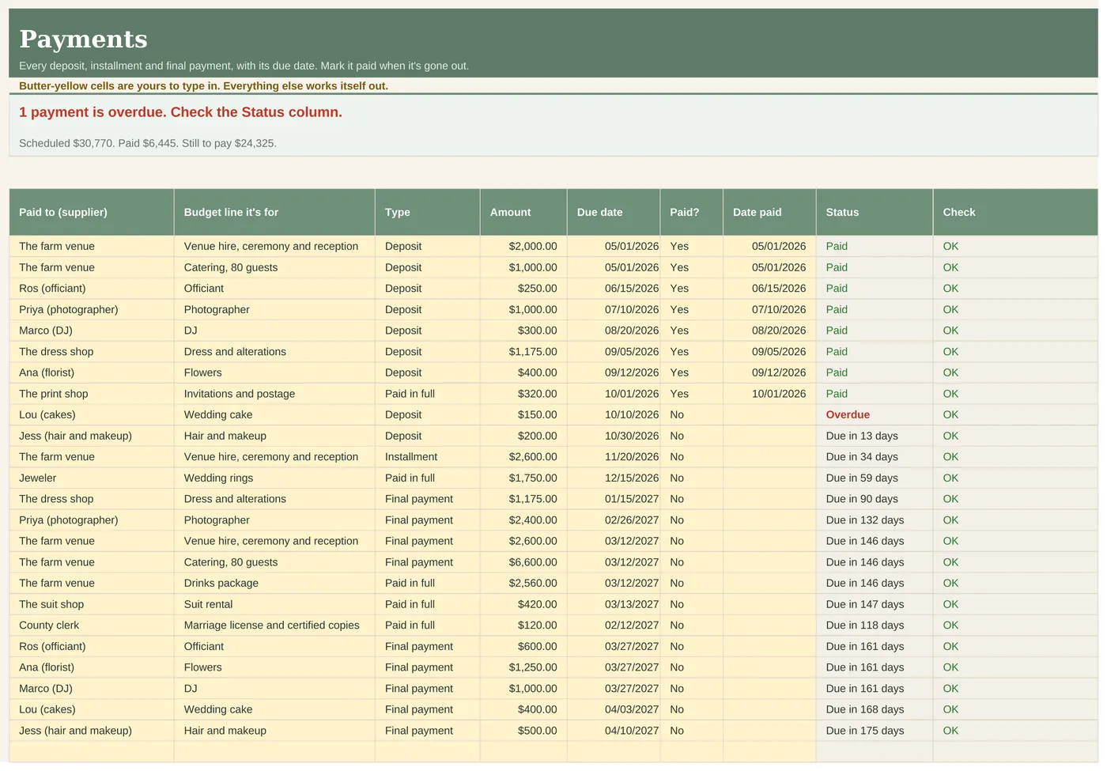Viewport: 1107px width, 771px height.
Task: Select the "$1,750.00" amount cell
Action: (523, 478)
